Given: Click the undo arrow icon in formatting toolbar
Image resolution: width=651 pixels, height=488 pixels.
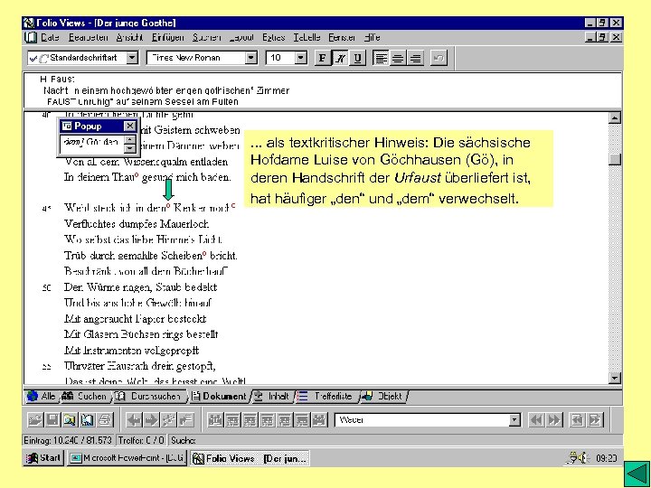Looking at the screenshot, I should click(x=439, y=58).
